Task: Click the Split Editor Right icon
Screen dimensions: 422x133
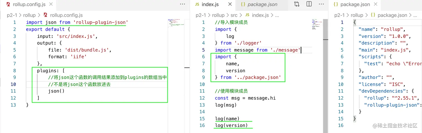Action: [x=309, y=4]
